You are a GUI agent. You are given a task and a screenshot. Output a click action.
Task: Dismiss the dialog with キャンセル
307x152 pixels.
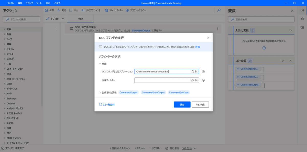click(x=200, y=104)
